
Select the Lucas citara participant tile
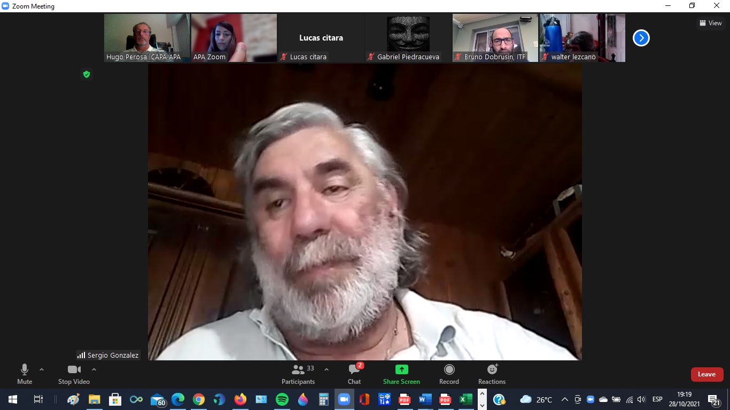[321, 38]
